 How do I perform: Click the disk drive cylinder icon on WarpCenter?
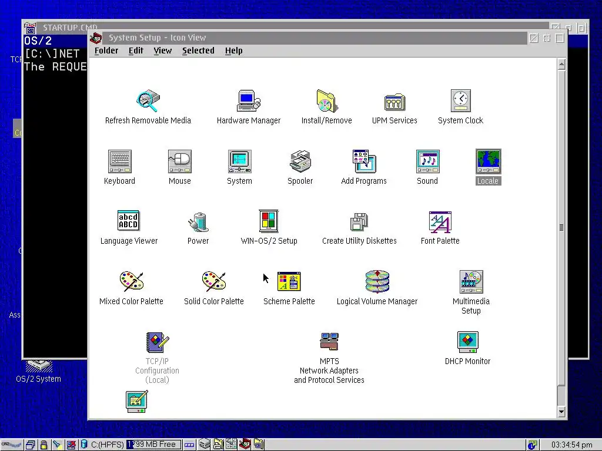[x=84, y=445]
